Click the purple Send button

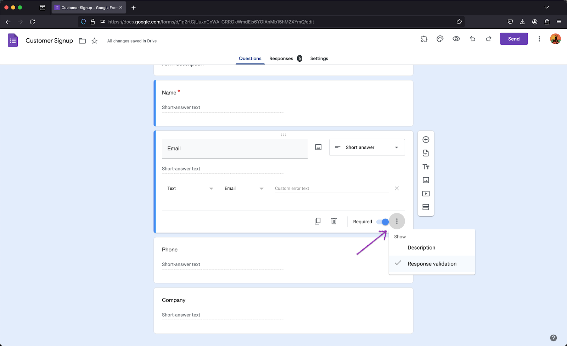click(513, 39)
